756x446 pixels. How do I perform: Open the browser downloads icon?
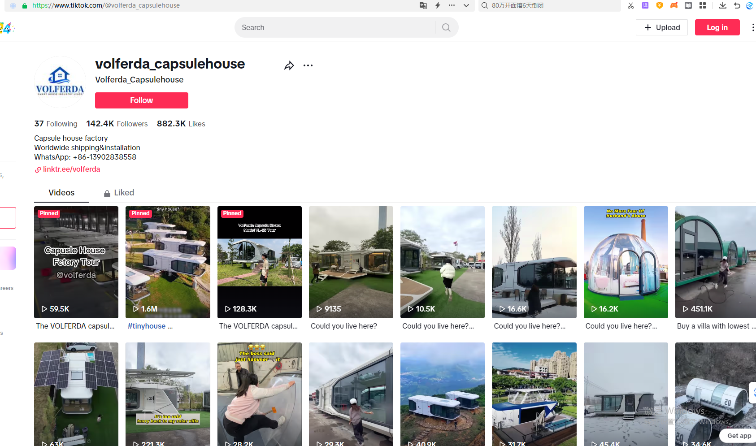point(723,5)
